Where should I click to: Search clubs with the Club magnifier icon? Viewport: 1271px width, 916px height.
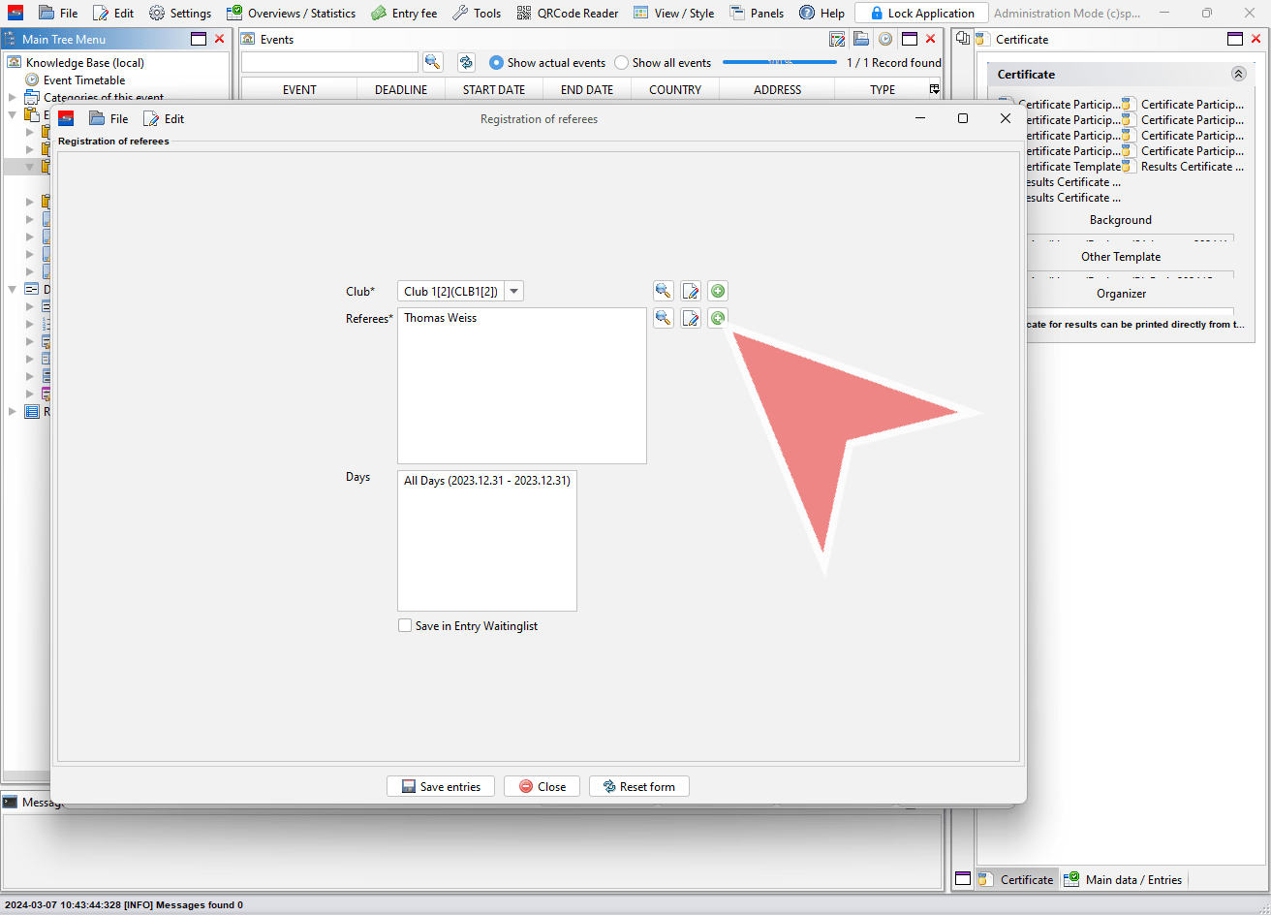[x=664, y=291]
